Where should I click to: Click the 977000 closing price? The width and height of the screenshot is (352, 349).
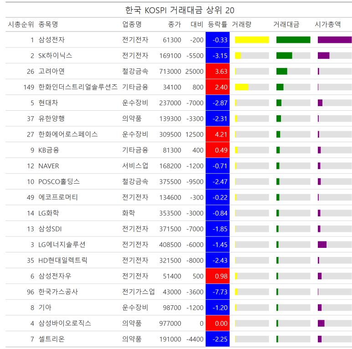[170, 323]
